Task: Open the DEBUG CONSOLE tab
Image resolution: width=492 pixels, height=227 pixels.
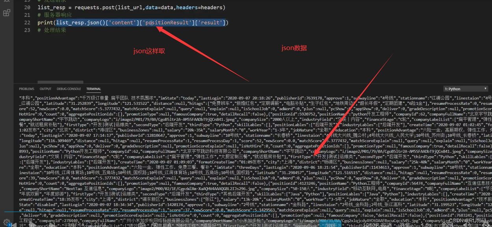Action: click(x=69, y=89)
